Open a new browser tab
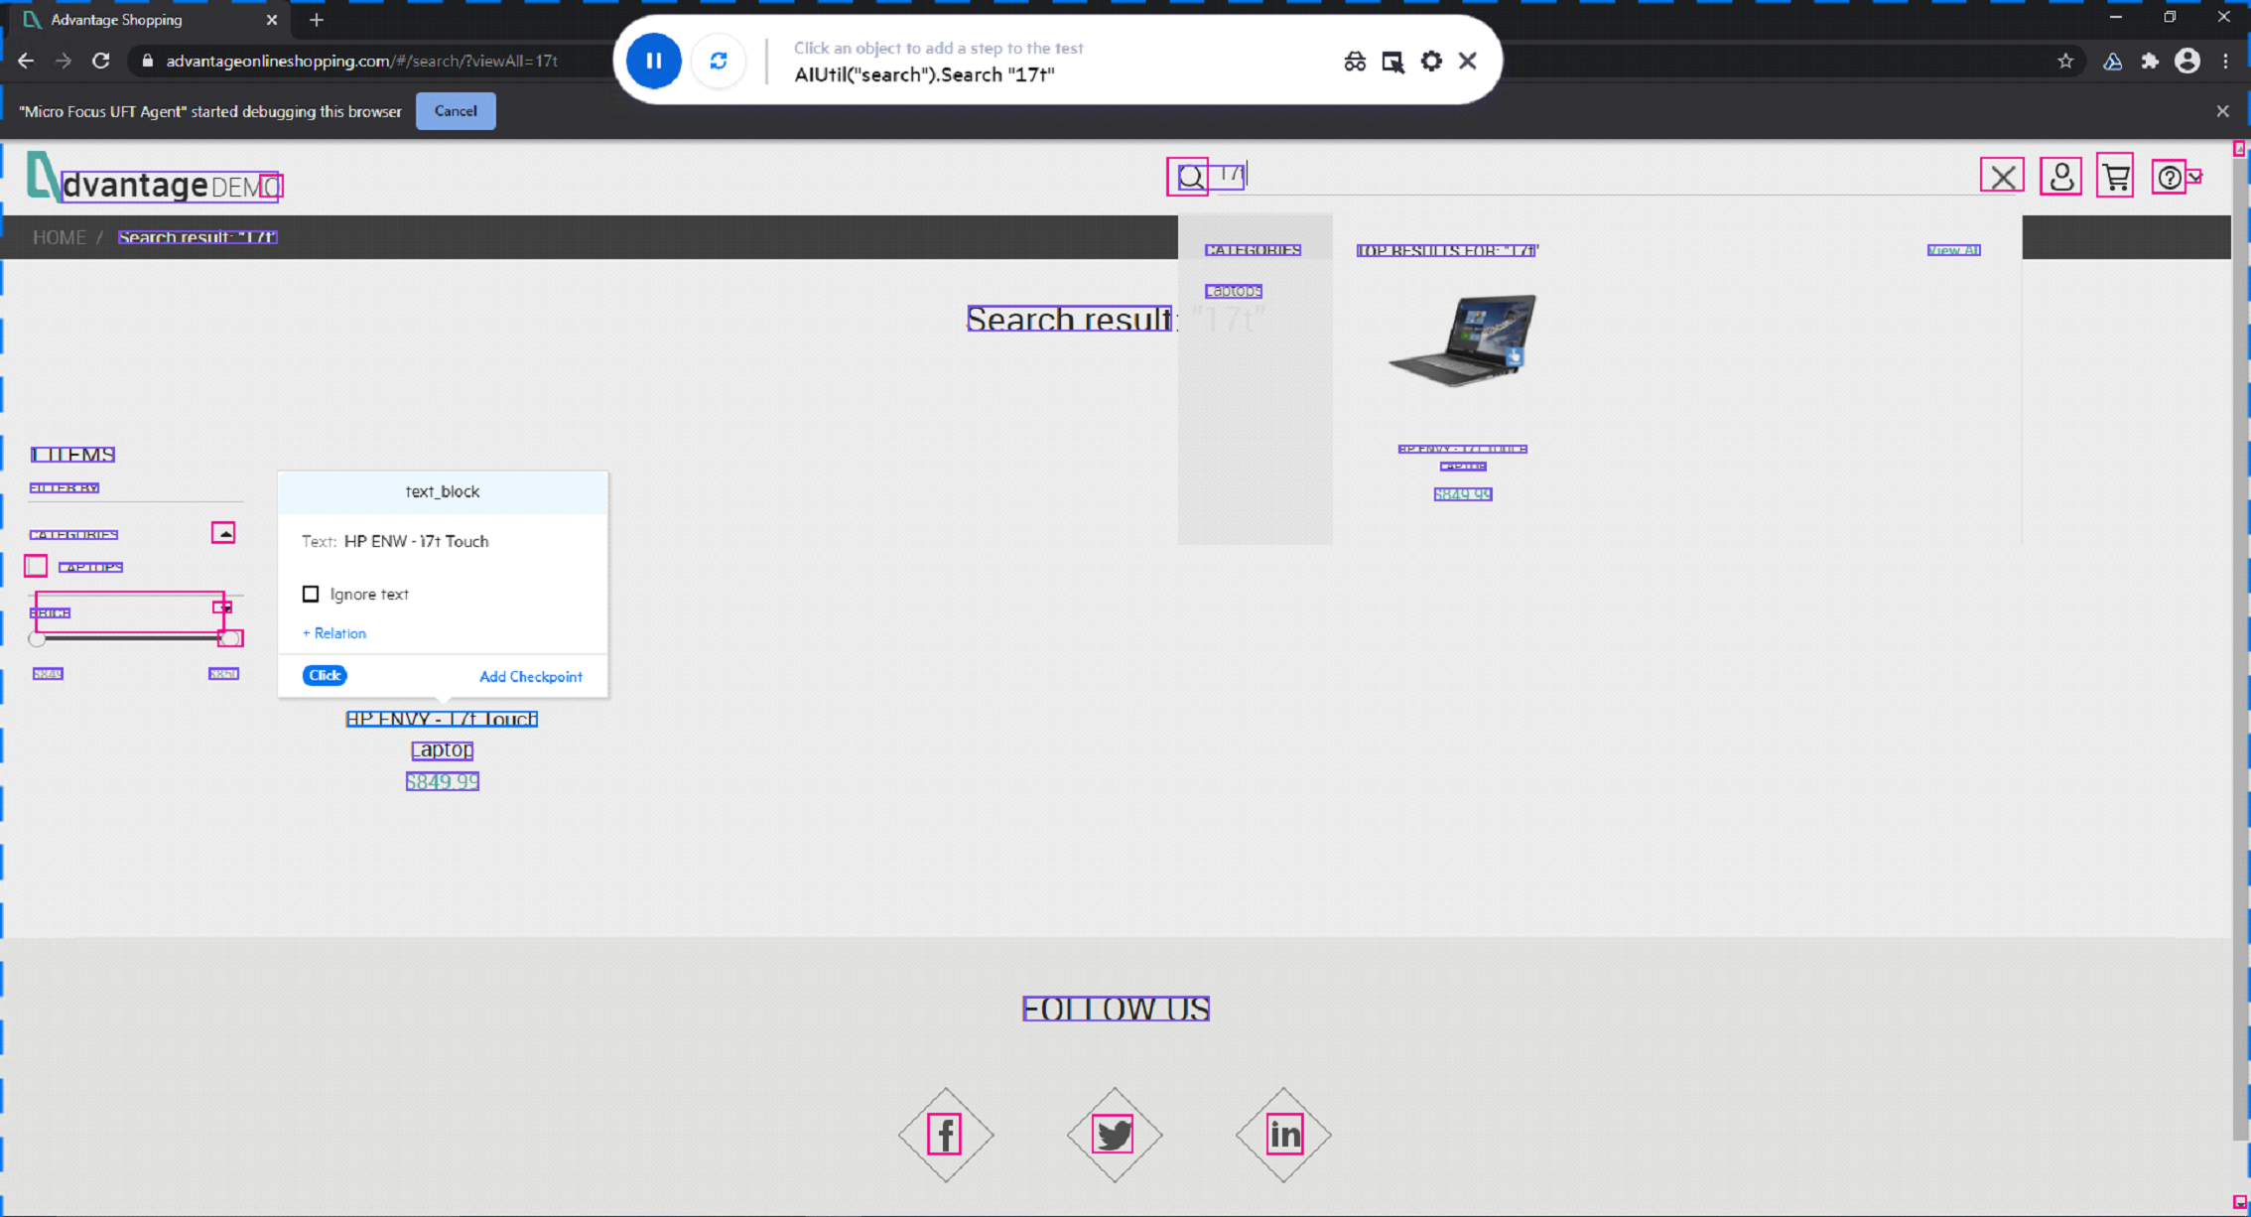This screenshot has height=1217, width=2251. (317, 20)
